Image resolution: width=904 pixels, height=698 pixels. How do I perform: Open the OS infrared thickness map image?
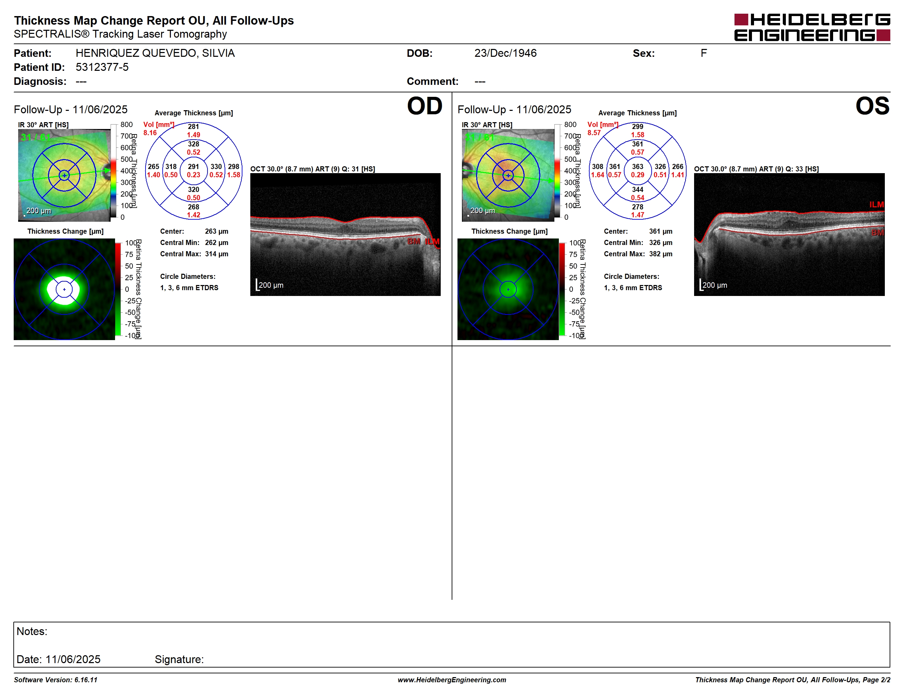508,175
